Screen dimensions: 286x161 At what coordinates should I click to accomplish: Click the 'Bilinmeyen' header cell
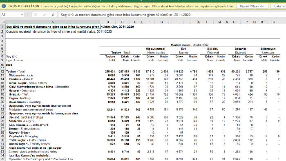[x=268, y=49]
